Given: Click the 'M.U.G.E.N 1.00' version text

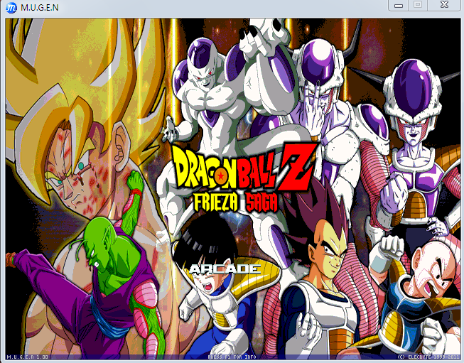Looking at the screenshot, I should click(27, 357).
